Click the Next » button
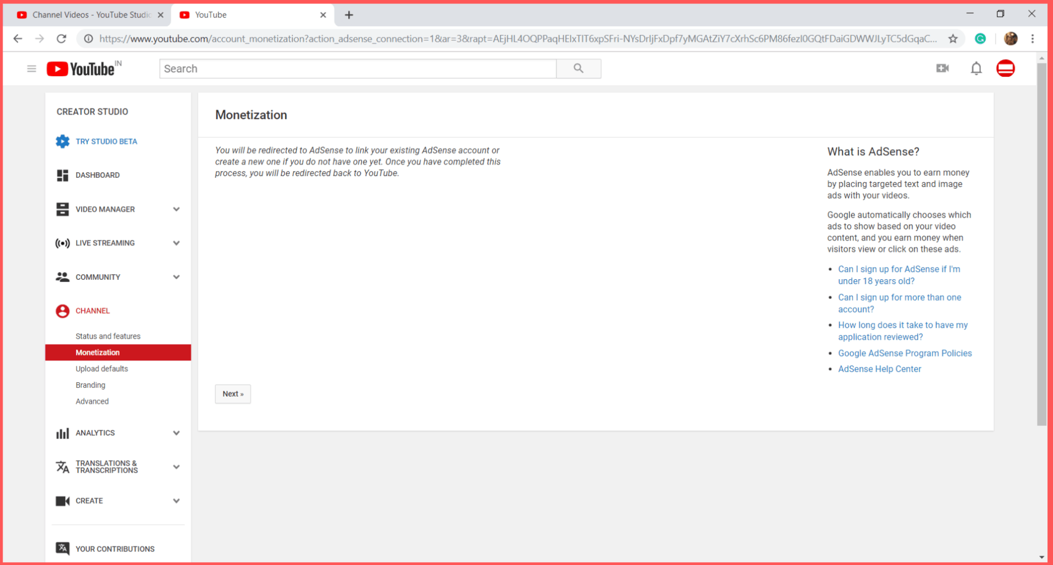The height and width of the screenshot is (565, 1053). pyautogui.click(x=233, y=394)
